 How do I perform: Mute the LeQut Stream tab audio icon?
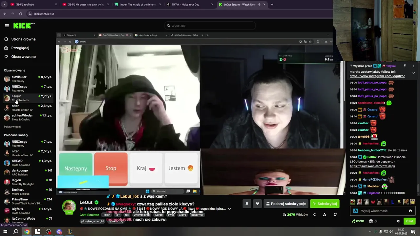tap(259, 5)
